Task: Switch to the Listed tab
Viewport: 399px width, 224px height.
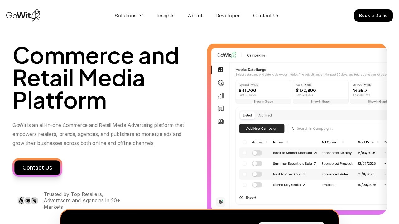Action: click(248, 115)
